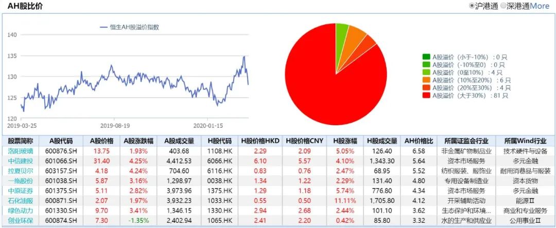
Task: Open the 中信建投 stock link
Action: (20, 161)
